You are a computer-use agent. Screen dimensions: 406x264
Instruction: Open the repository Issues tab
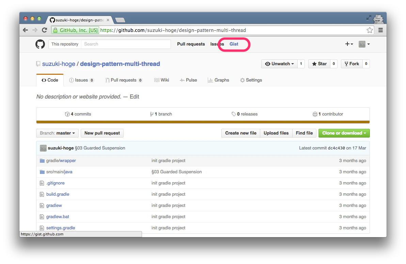click(81, 80)
